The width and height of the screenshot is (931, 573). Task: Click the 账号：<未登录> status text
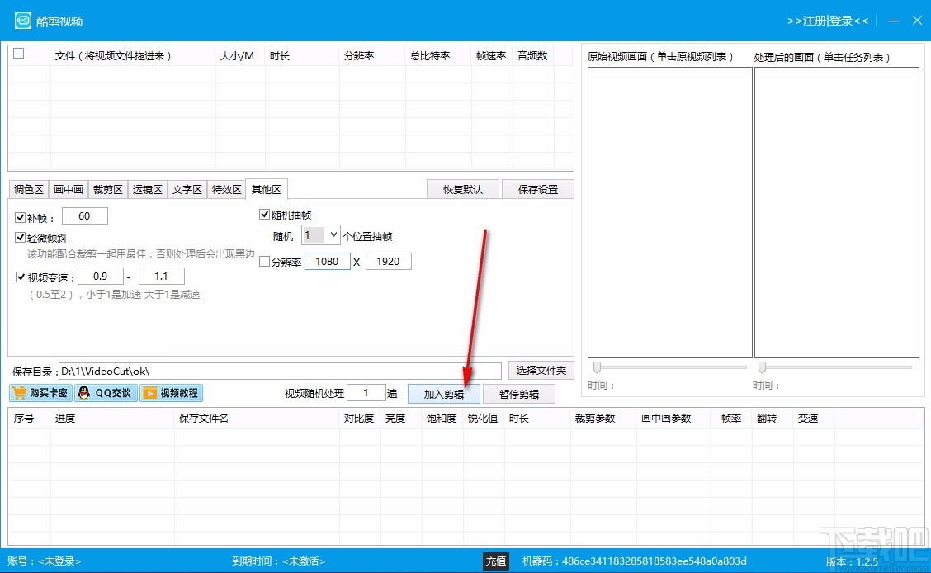pyautogui.click(x=44, y=561)
